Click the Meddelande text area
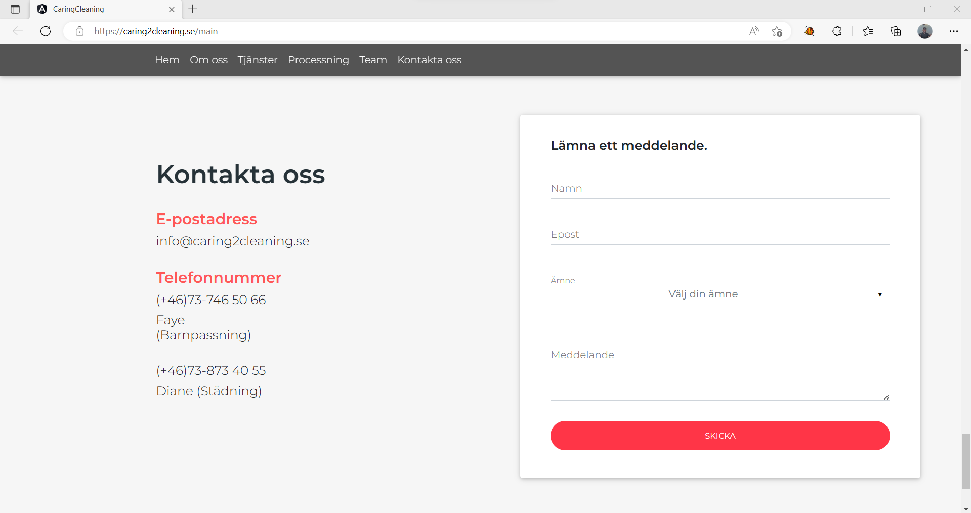The image size is (971, 513). (720, 374)
